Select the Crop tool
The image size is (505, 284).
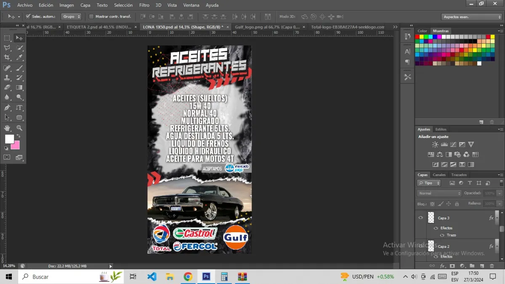click(7, 58)
